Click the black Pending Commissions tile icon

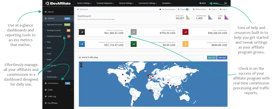tap(82, 32)
